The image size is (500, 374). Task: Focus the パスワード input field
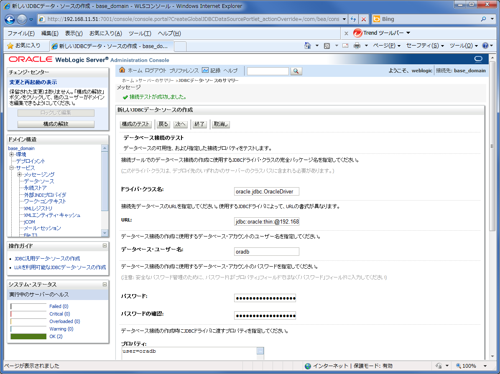265,298
